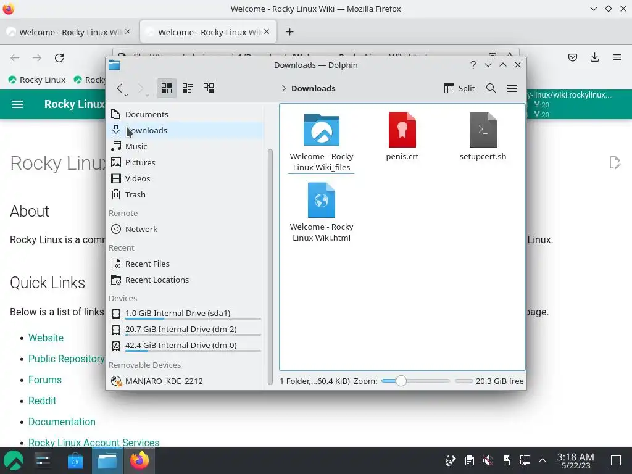Viewport: 632px width, 474px height.
Task: Go back in Dolphin navigation
Action: pos(119,88)
